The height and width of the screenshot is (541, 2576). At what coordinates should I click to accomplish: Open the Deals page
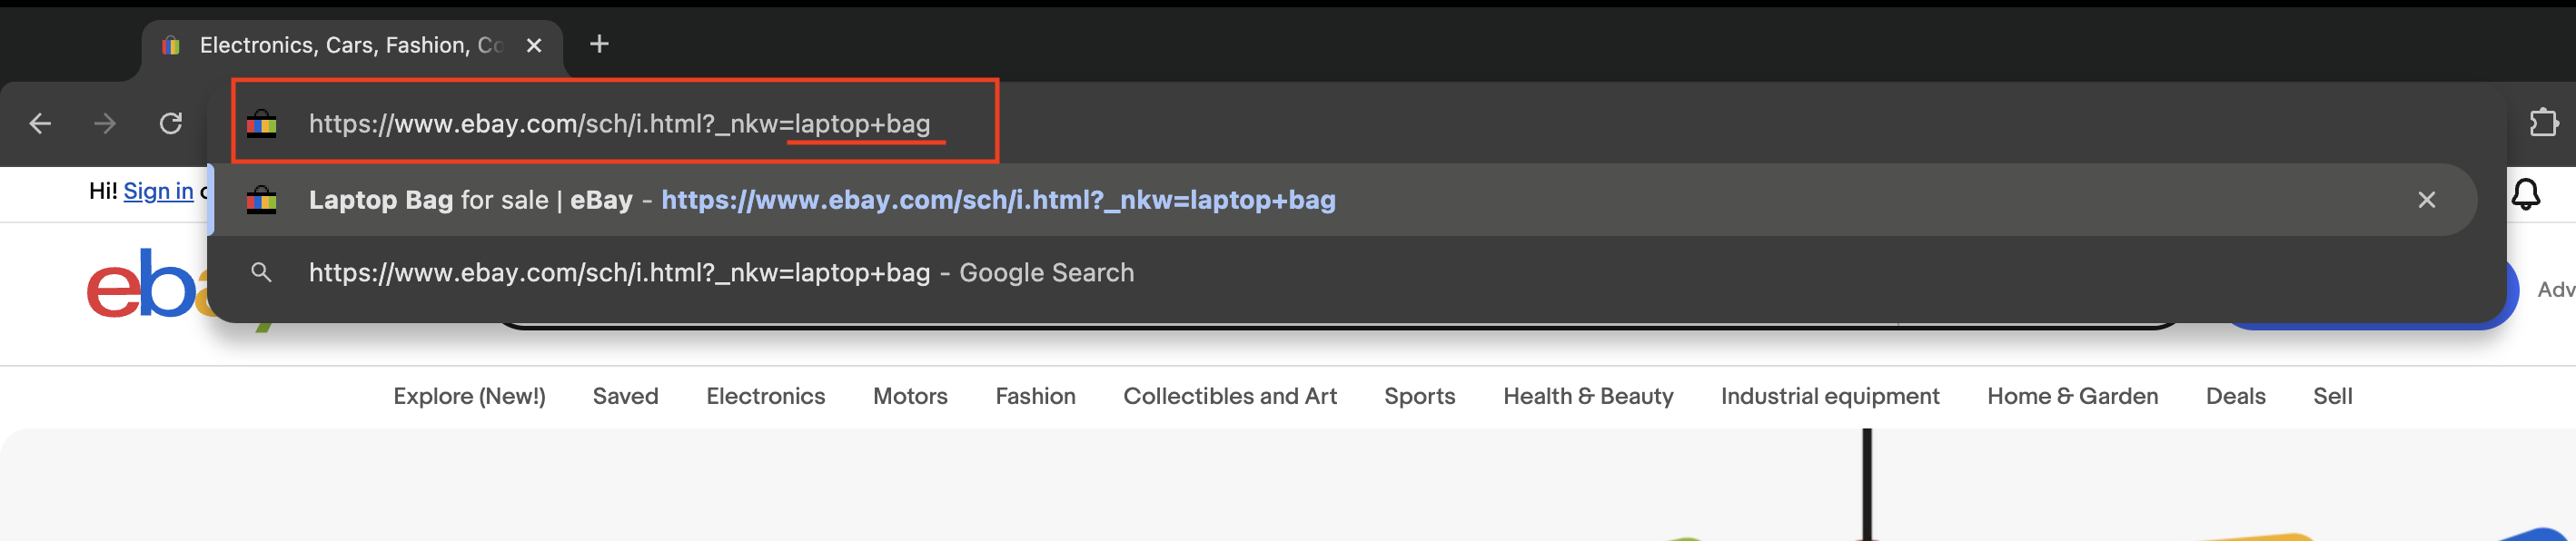pos(2236,396)
